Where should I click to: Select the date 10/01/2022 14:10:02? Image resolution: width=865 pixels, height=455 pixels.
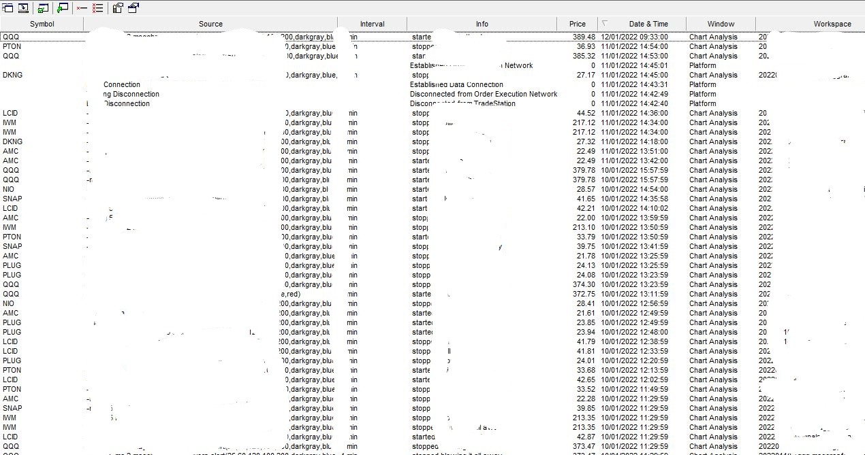pos(634,208)
